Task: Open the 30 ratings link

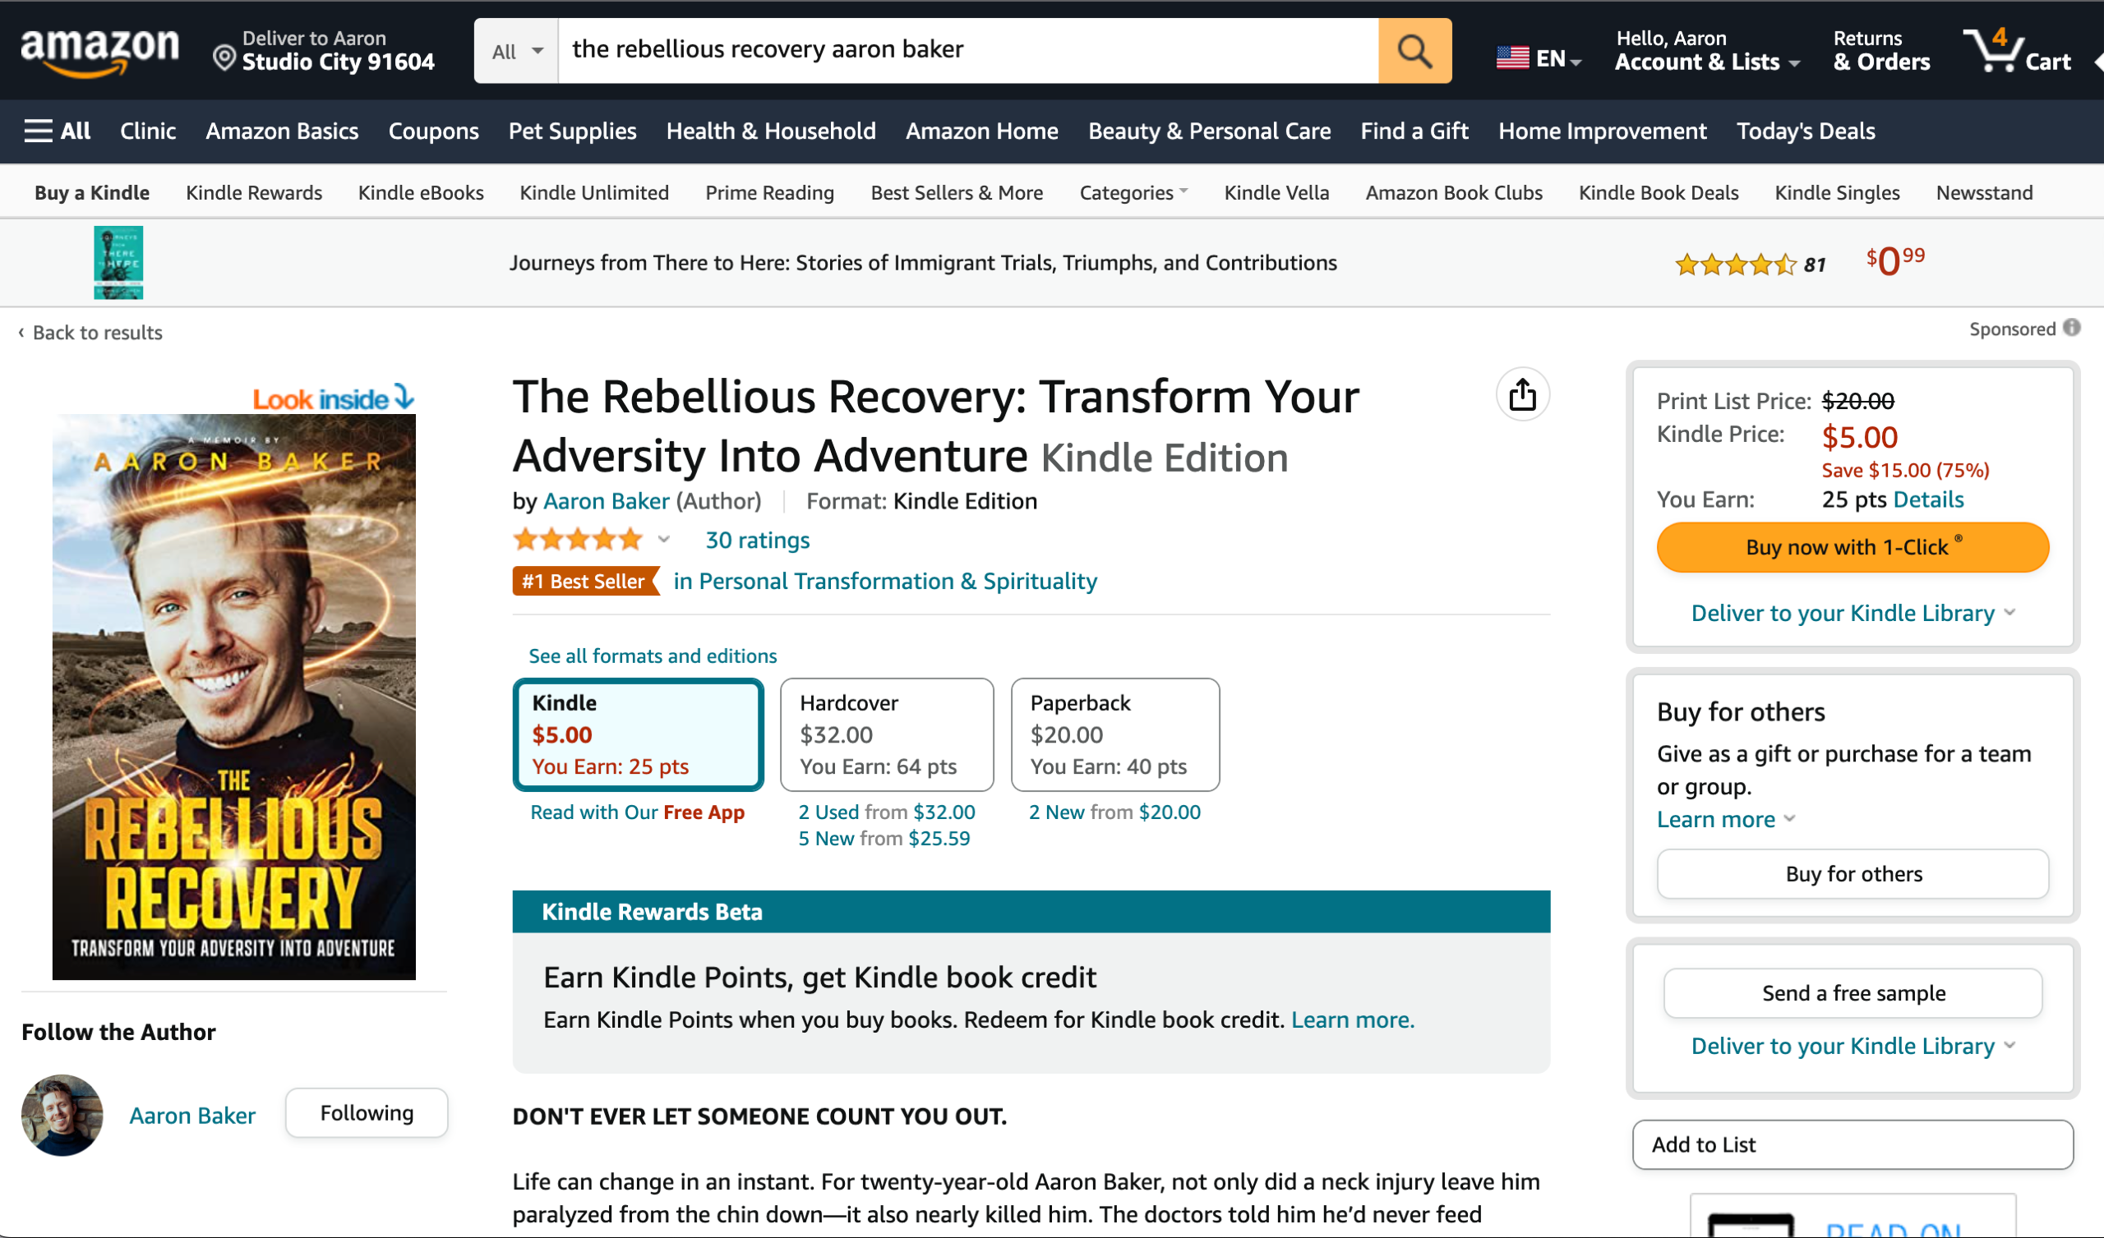Action: coord(757,540)
